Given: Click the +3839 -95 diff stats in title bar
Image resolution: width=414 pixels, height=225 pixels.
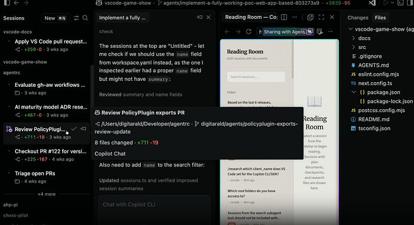Looking at the screenshot, I should point(338,3).
